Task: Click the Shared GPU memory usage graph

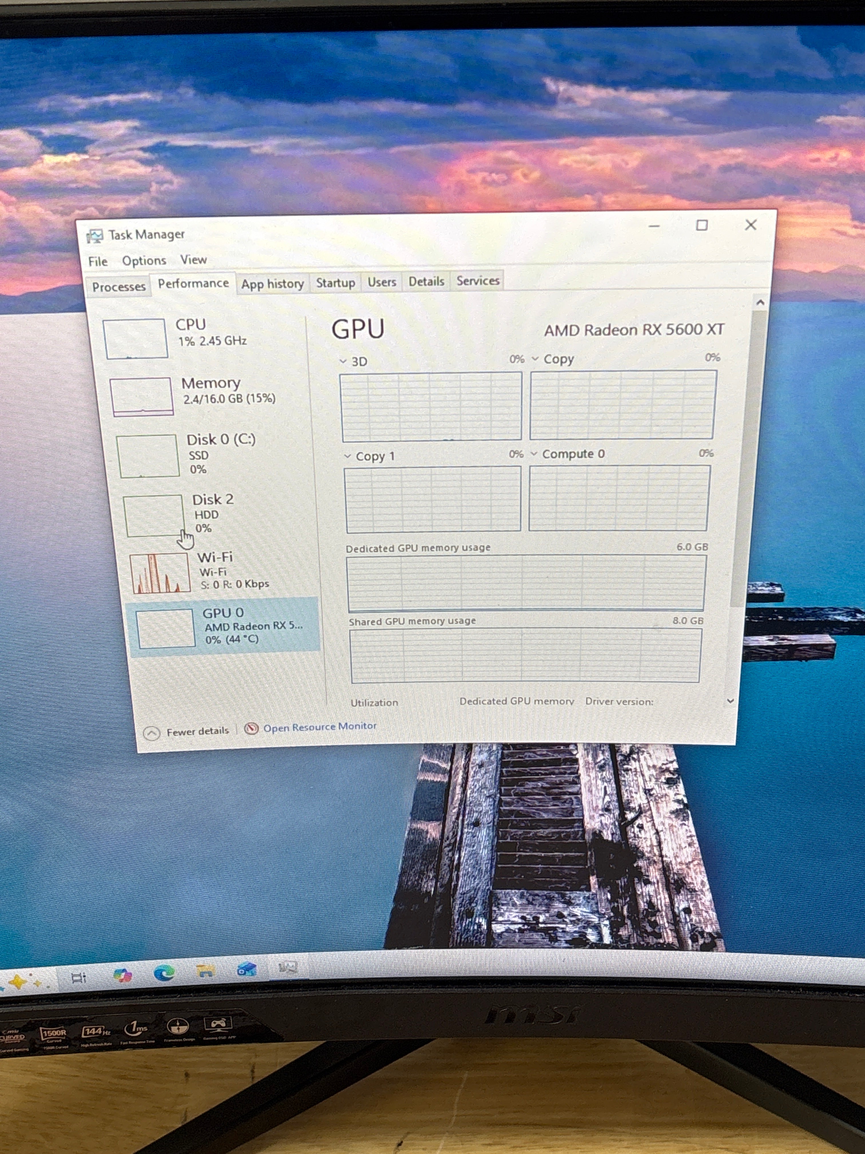Action: (x=525, y=655)
